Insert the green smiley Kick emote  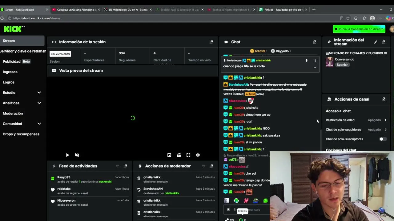pyautogui.click(x=265, y=201)
